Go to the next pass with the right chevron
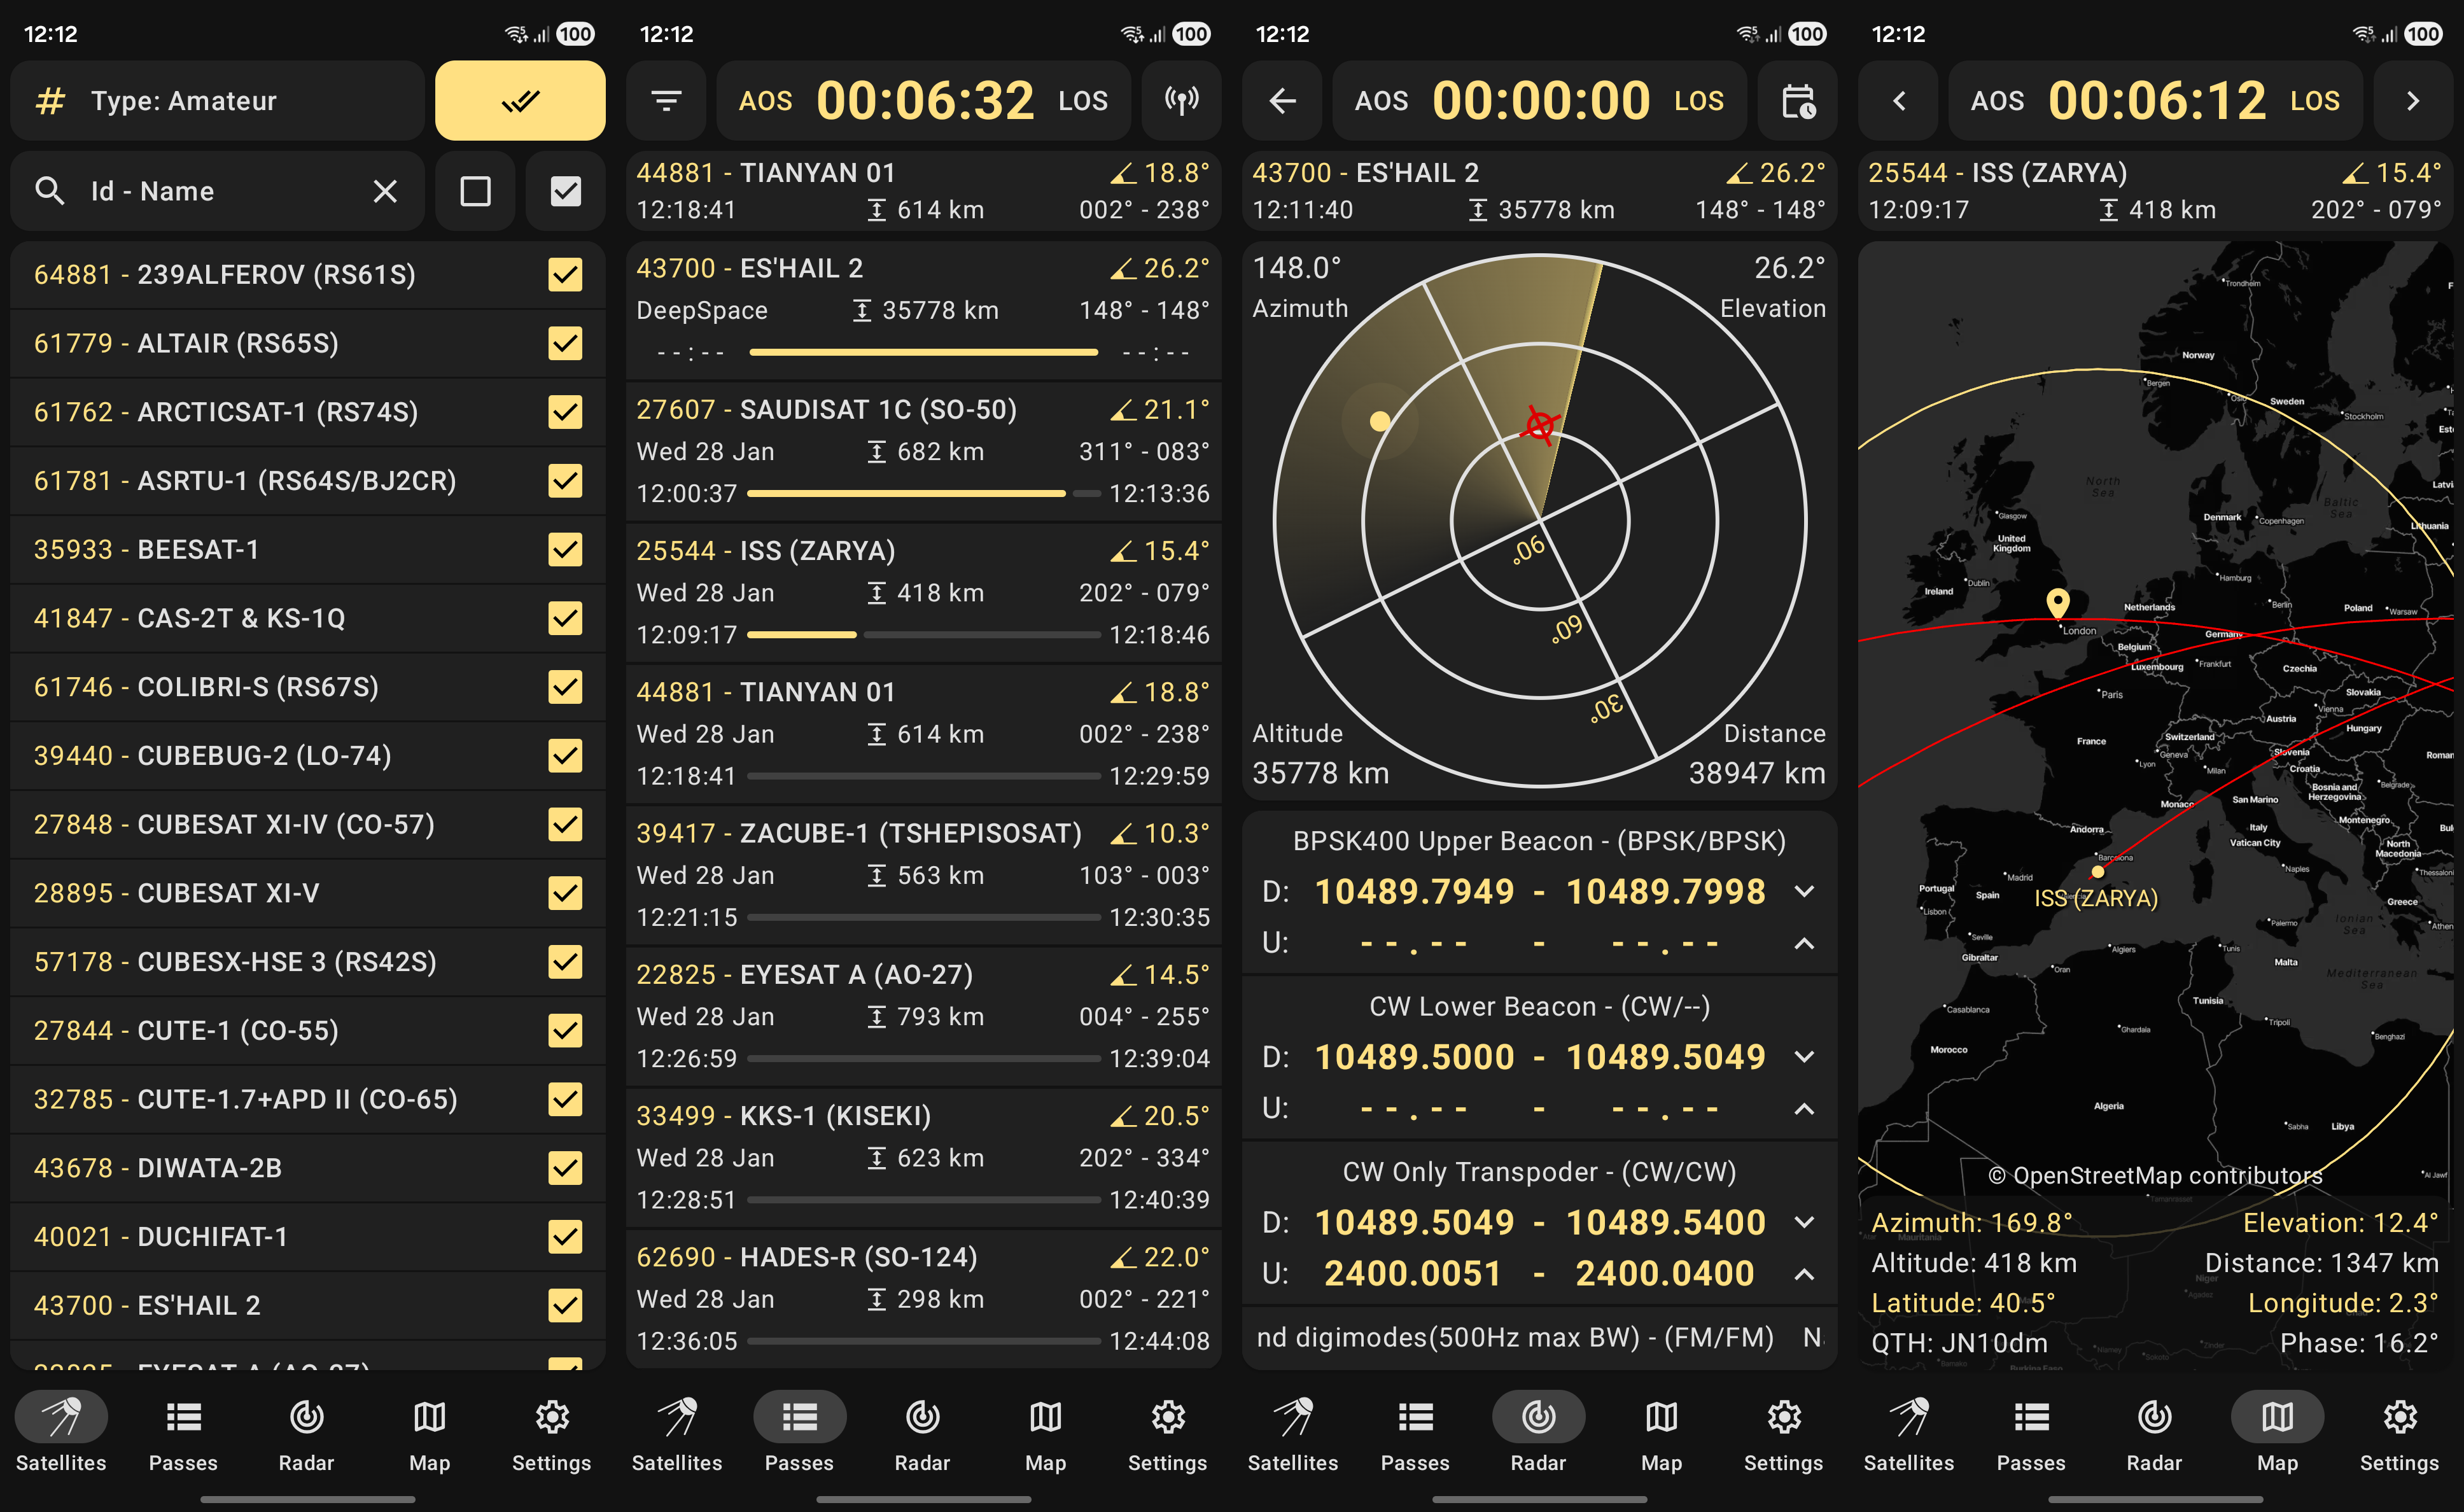This screenshot has height=1512, width=2464. [2412, 101]
